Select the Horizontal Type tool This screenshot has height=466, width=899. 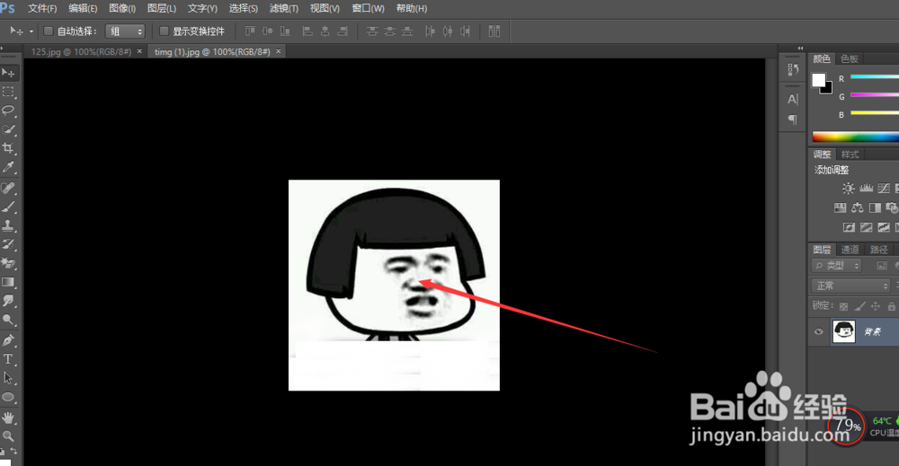click(8, 359)
